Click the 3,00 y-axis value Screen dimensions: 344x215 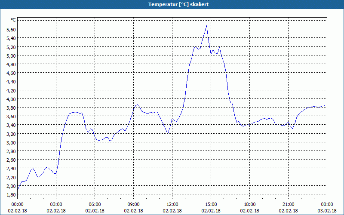tap(12, 142)
